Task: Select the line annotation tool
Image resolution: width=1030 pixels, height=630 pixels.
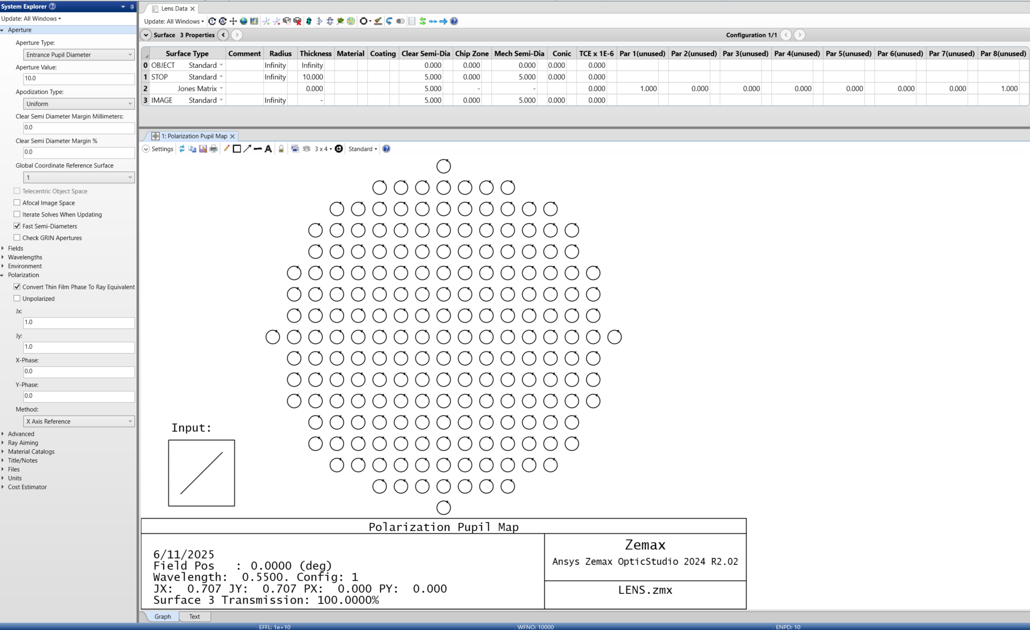Action: coord(258,149)
